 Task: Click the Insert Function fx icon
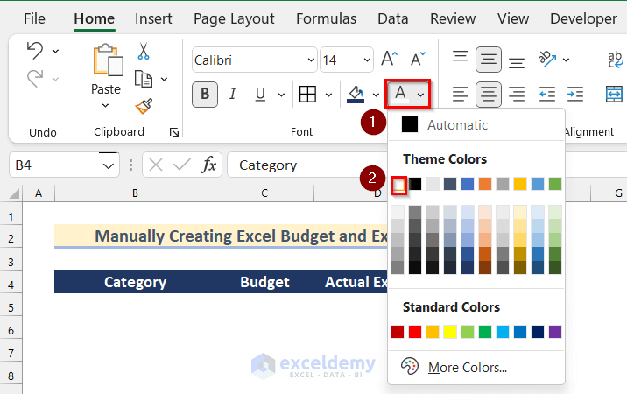click(x=209, y=165)
